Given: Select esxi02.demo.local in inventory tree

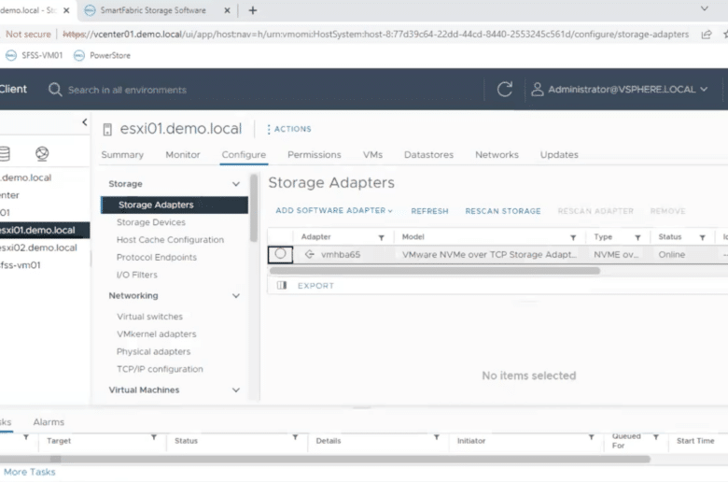Looking at the screenshot, I should tap(38, 248).
